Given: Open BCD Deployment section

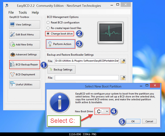Looking at the screenshot, I should (x=25, y=74).
